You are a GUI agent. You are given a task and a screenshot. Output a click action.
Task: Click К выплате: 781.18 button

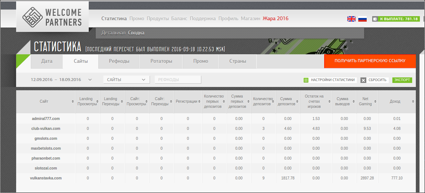pyautogui.click(x=396, y=19)
